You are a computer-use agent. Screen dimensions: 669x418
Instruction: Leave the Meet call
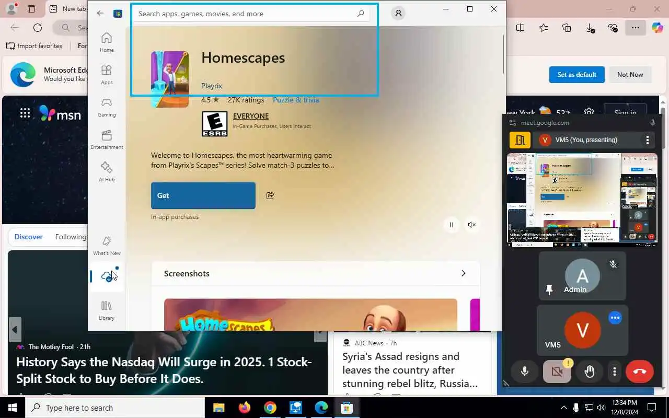(640, 371)
